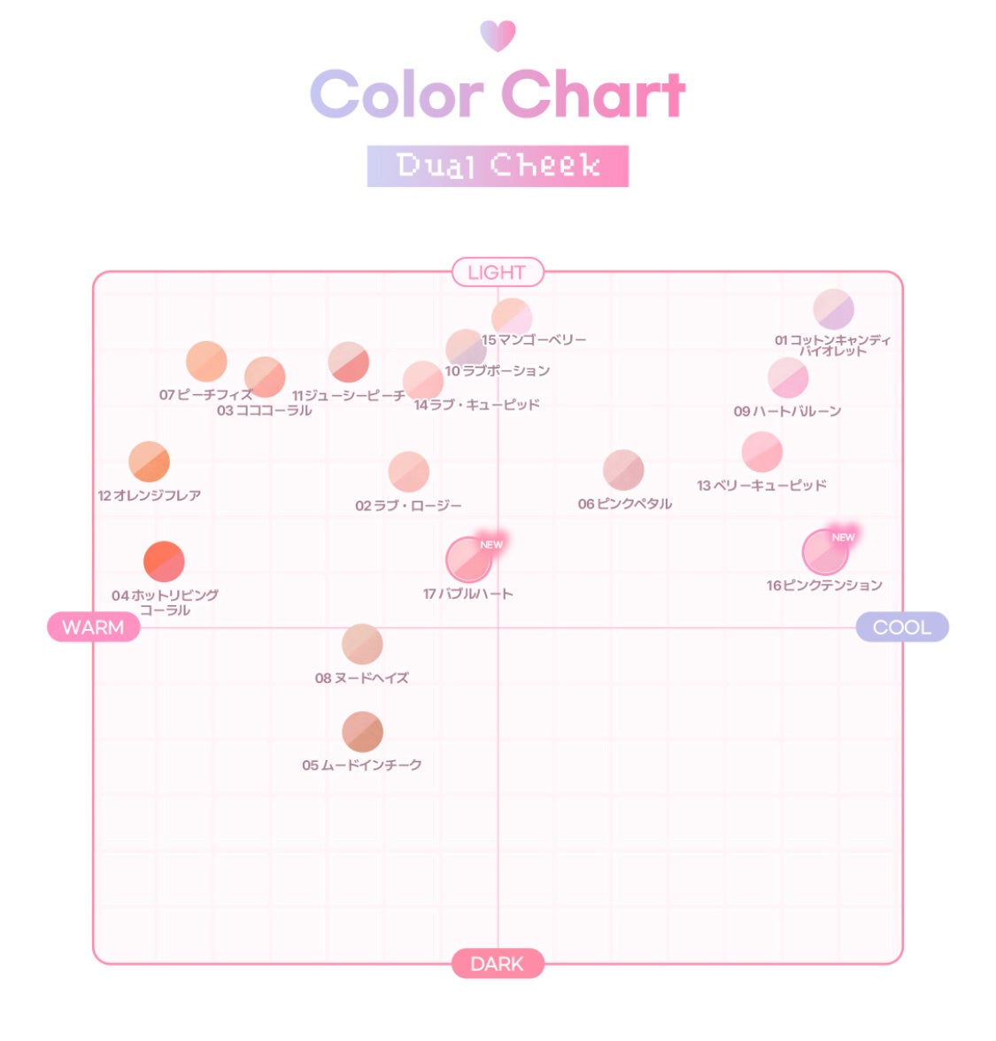
Task: Choose the 04 Hot Living Coral swatch
Action: [x=164, y=561]
